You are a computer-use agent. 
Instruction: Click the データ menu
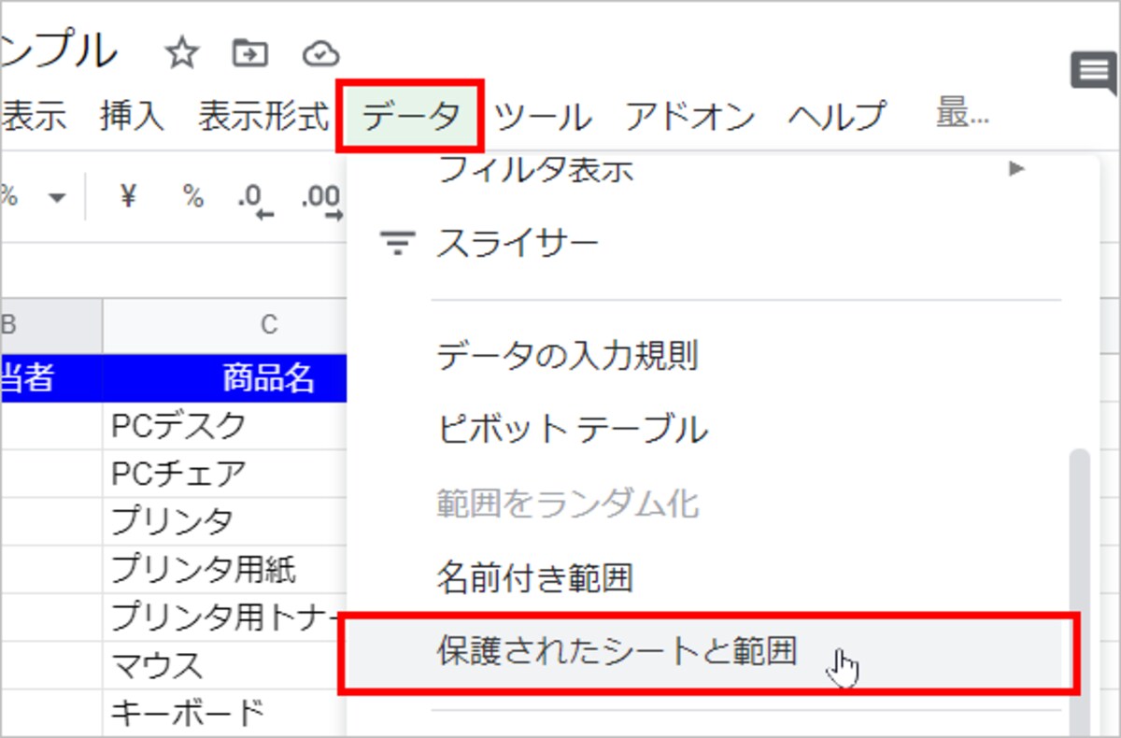click(x=411, y=117)
